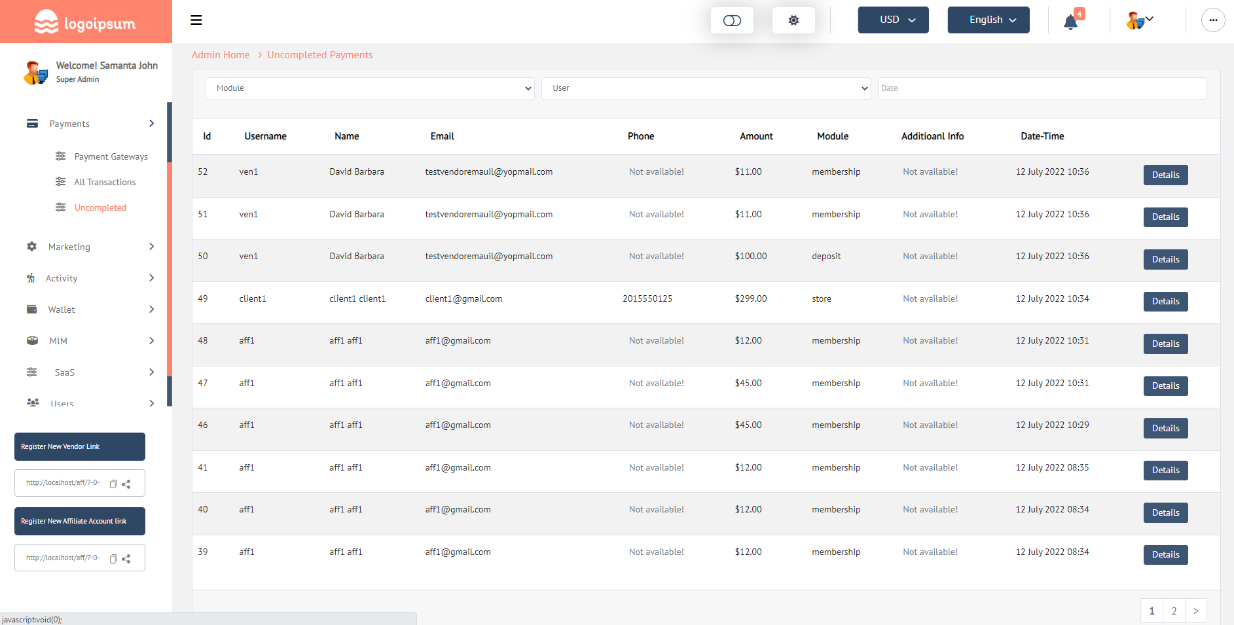Share the Register New Affiliate Account link
1234x625 pixels.
(126, 559)
